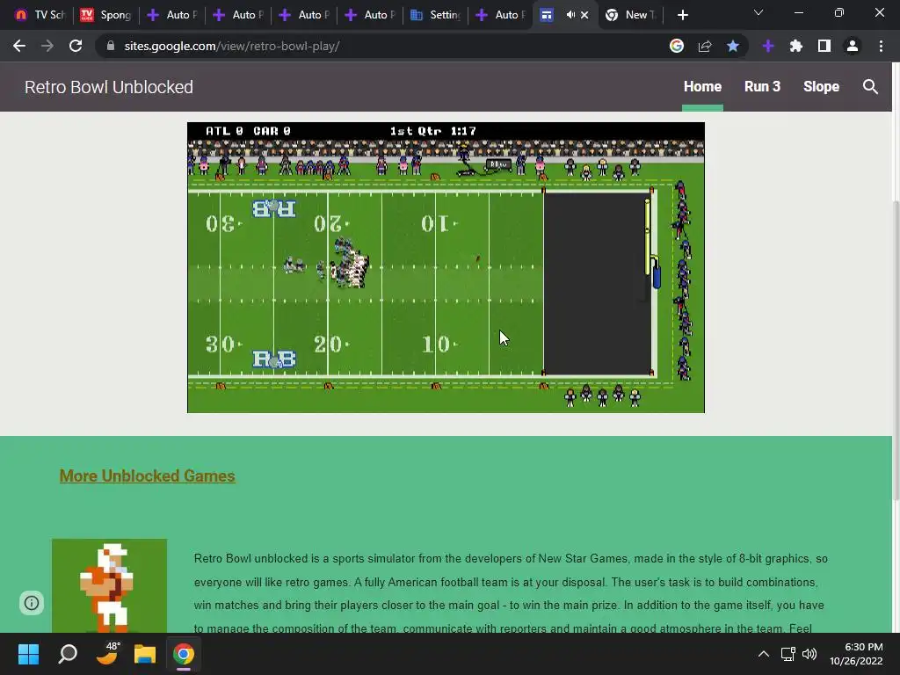Go forward with the browser forward arrow

47,46
